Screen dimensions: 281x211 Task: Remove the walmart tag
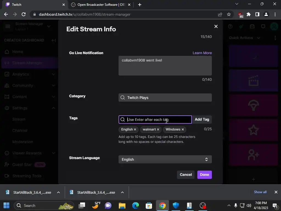[x=158, y=129]
